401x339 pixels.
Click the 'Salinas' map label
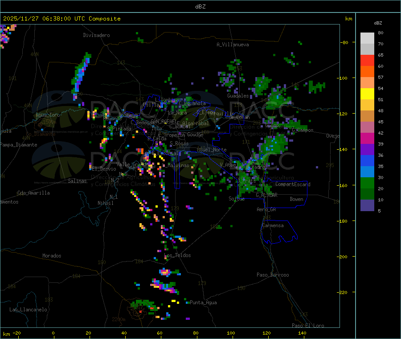[x=77, y=181]
